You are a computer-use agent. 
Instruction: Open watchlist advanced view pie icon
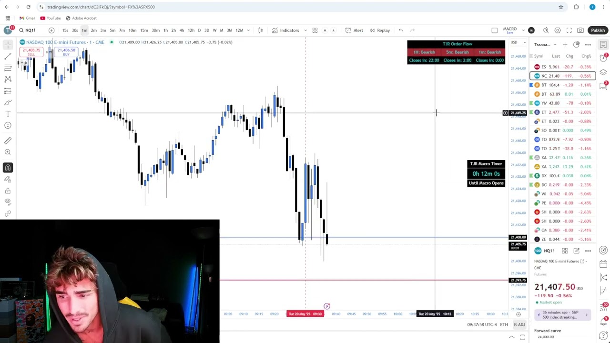click(576, 44)
